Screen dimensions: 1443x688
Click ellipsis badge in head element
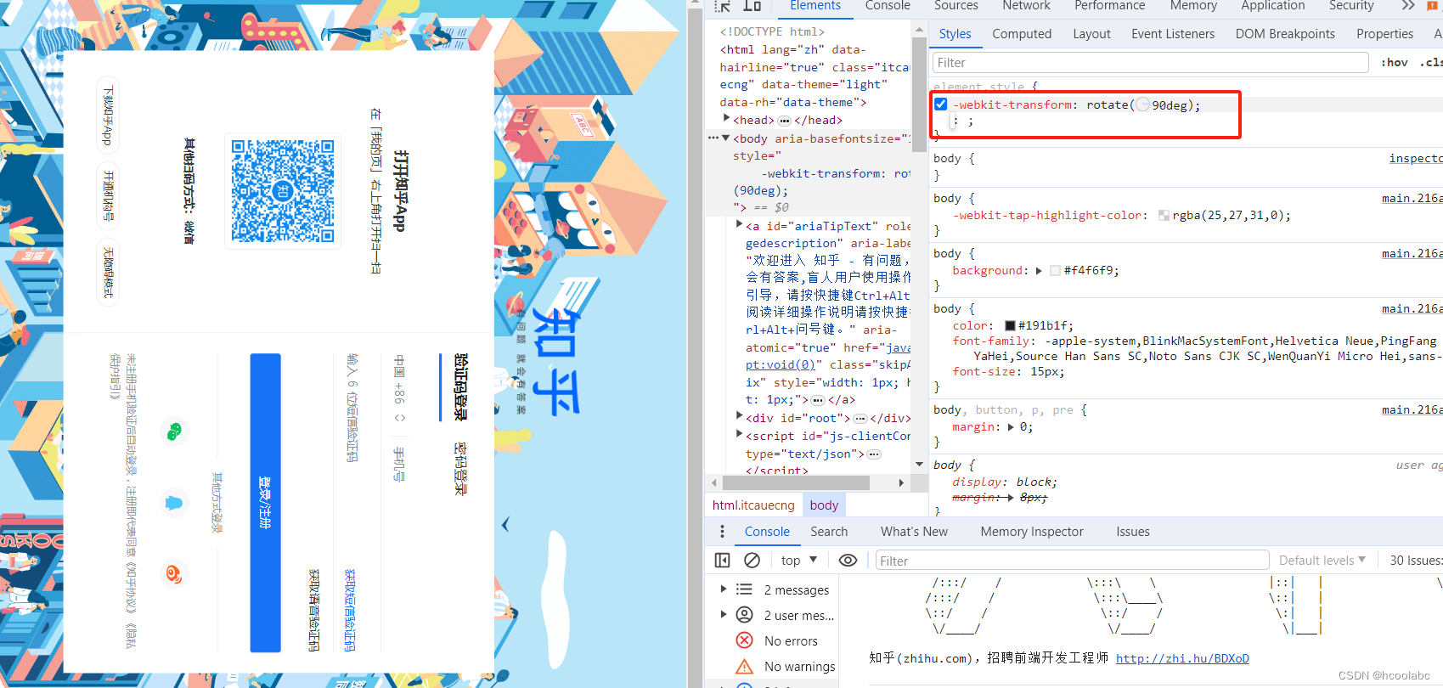[784, 121]
